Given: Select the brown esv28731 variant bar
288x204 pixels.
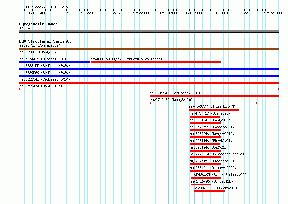Looking at the screenshot, I should [x=149, y=49].
